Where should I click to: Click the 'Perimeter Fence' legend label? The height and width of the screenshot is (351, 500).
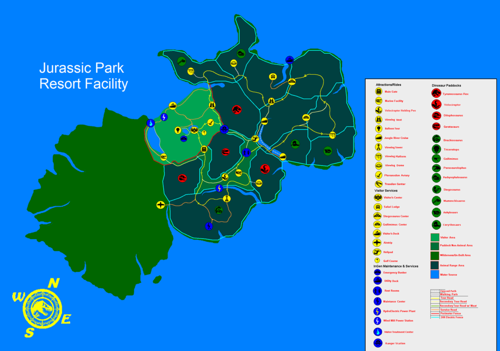coord(451,313)
